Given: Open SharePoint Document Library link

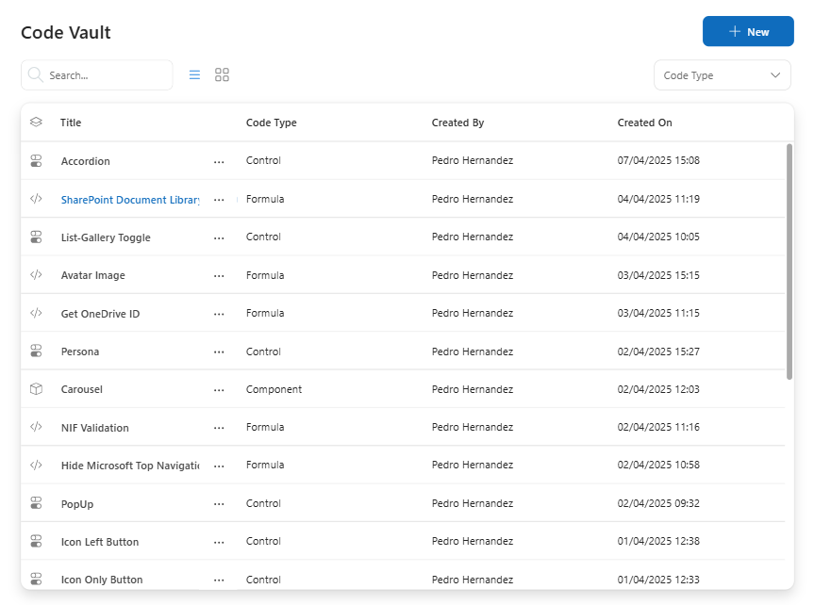Looking at the screenshot, I should click(x=130, y=200).
